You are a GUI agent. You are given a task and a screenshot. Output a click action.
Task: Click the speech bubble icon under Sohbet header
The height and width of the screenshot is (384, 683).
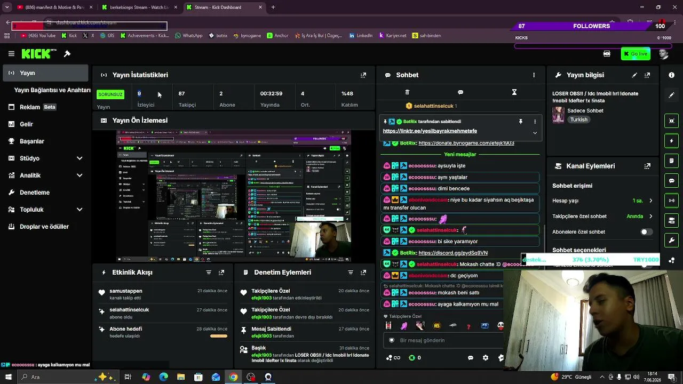coord(460,92)
